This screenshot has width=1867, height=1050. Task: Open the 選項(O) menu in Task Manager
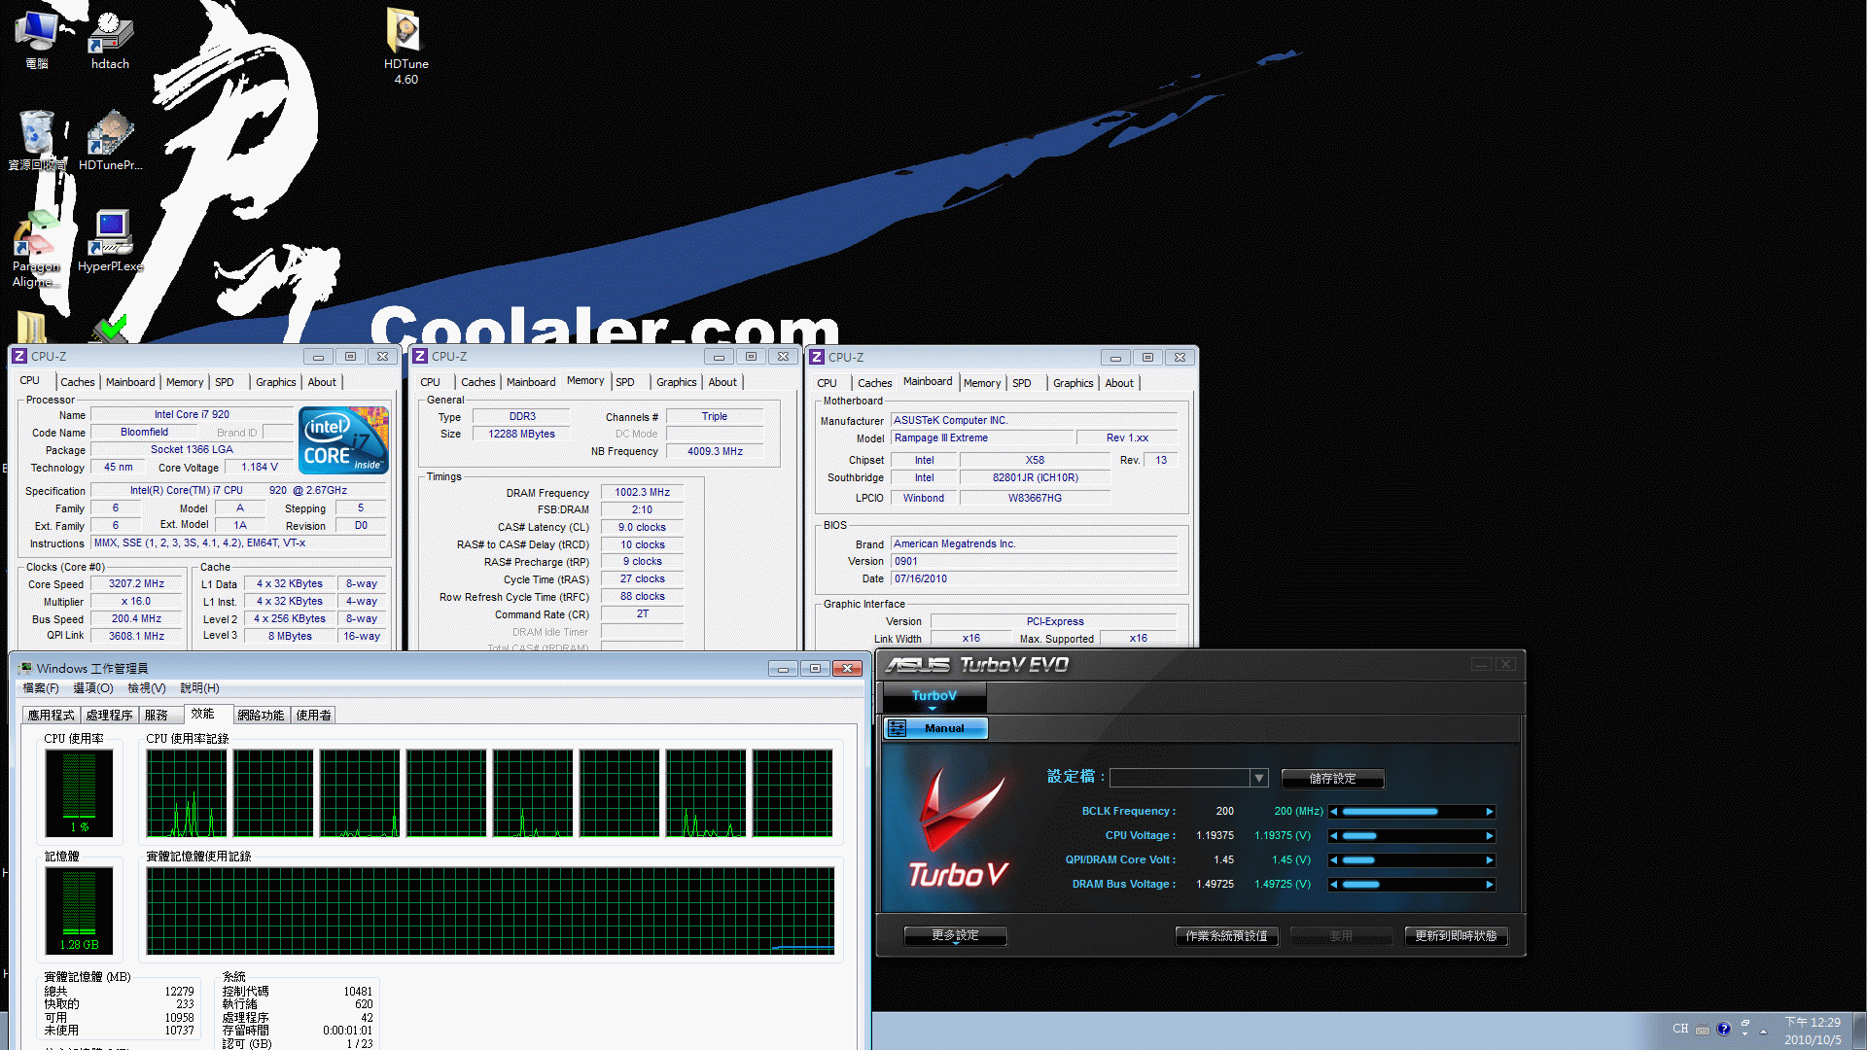point(93,688)
